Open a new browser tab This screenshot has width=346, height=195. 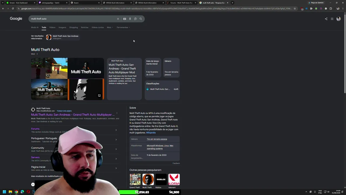(232, 3)
